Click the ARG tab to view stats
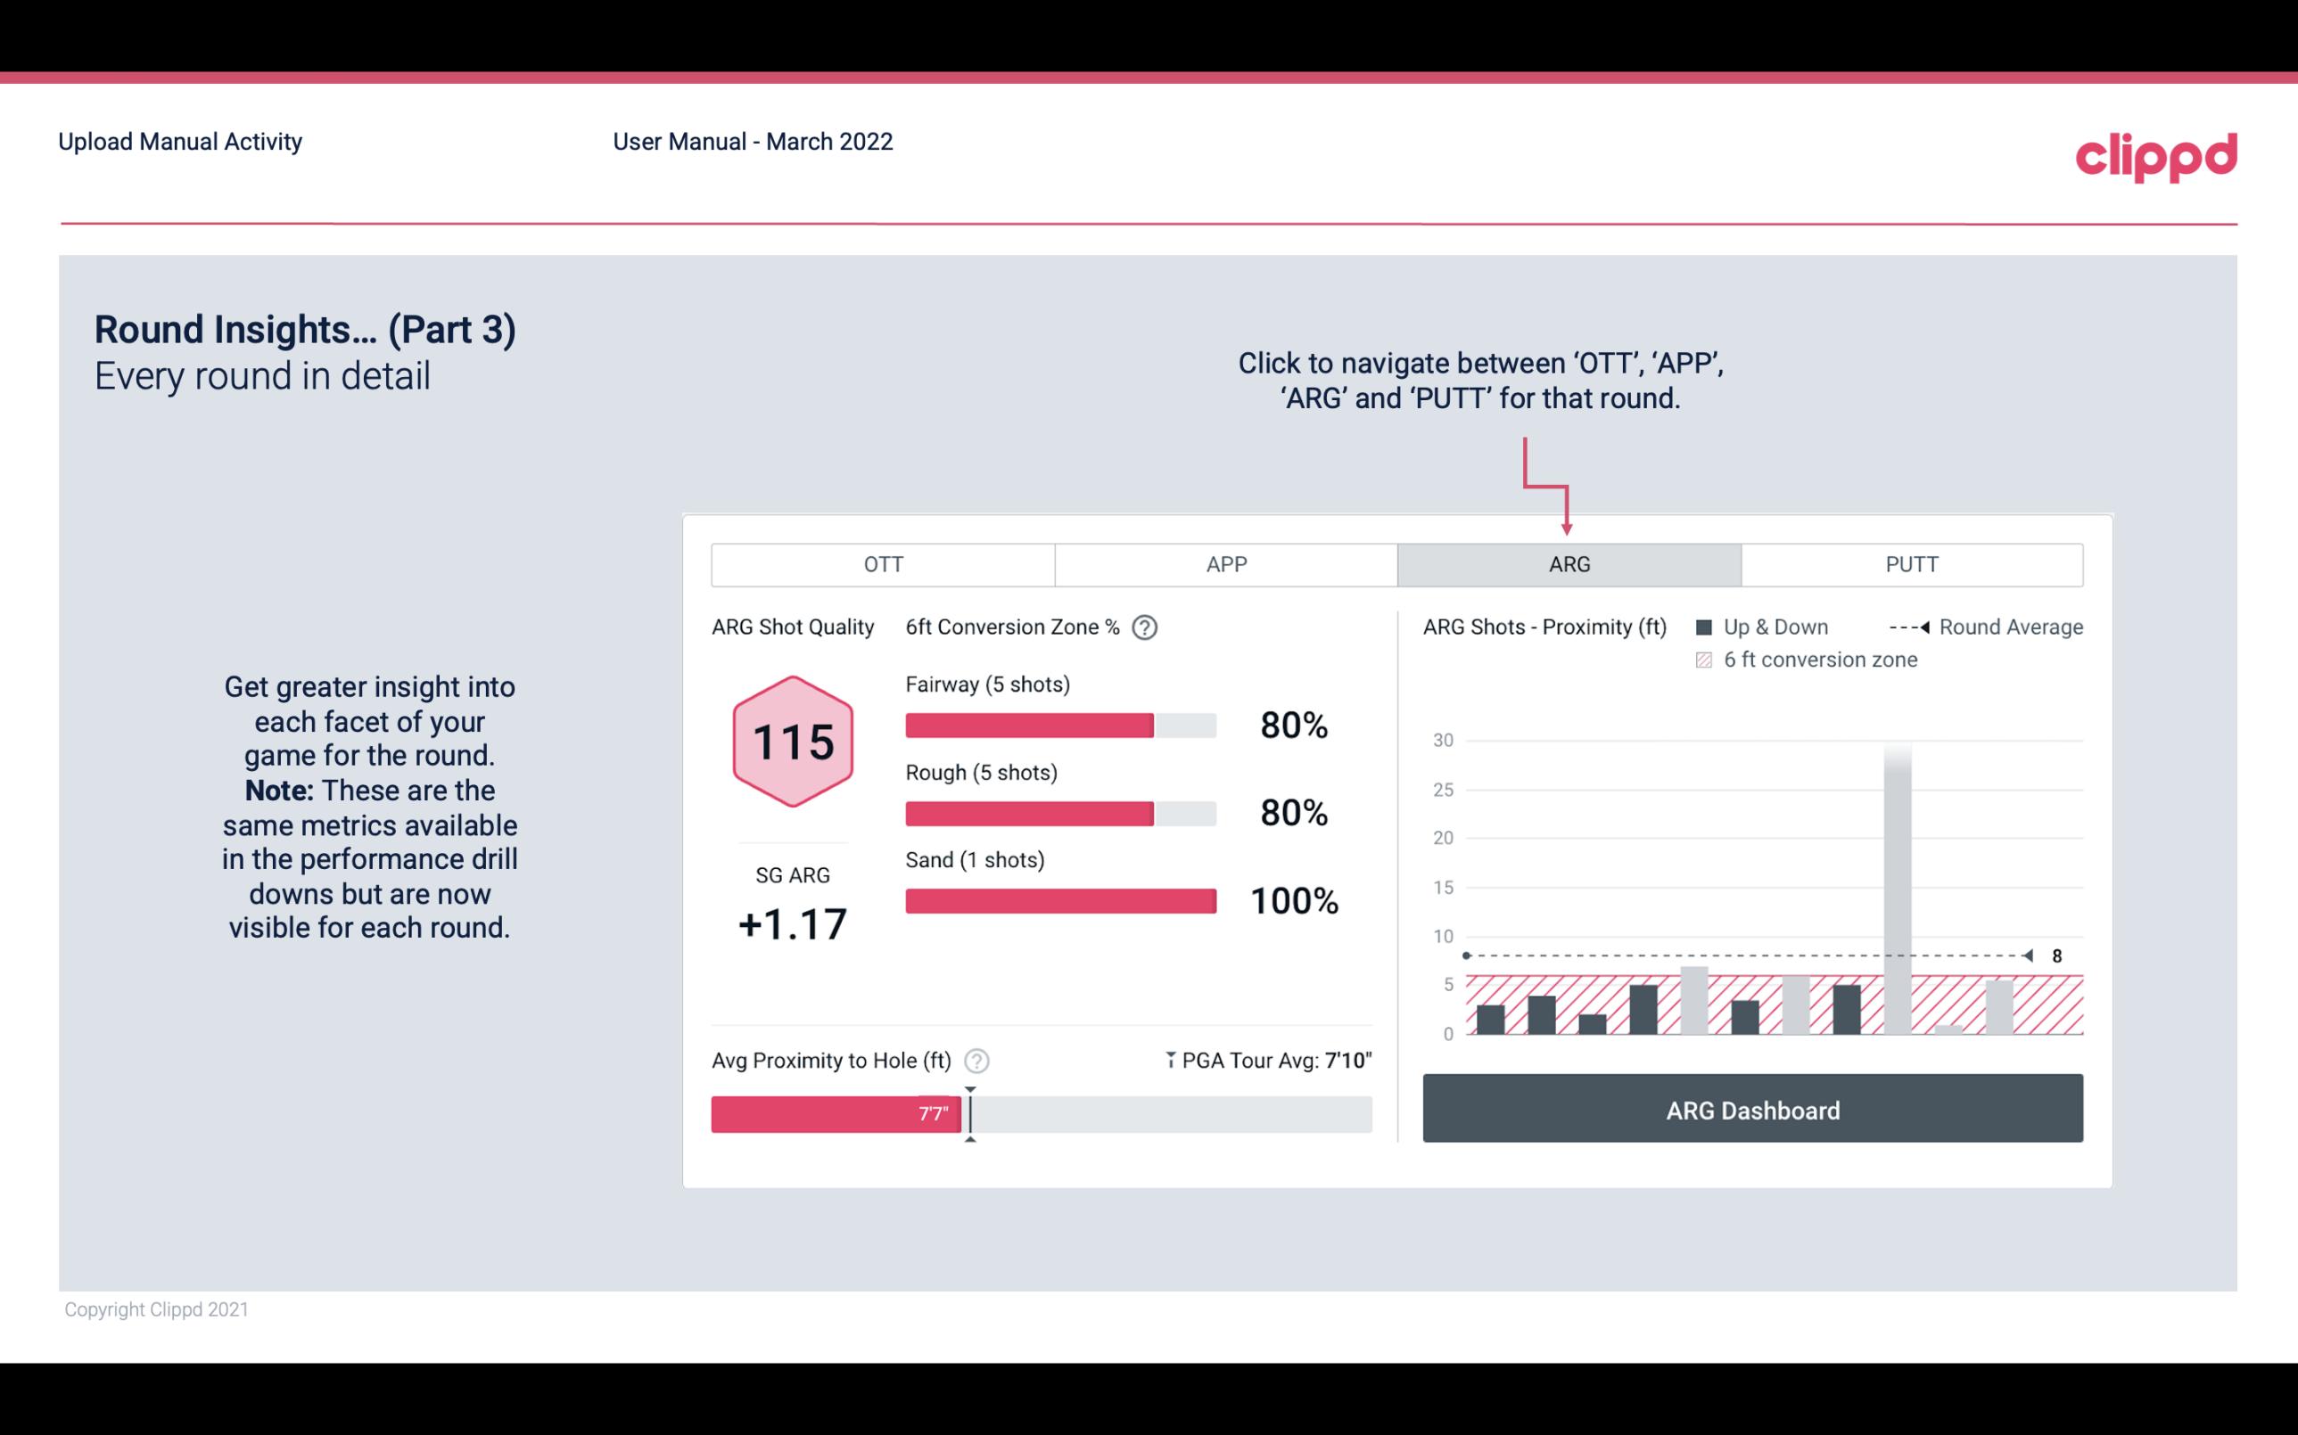Screen dimensions: 2298x1435 click(x=1566, y=563)
